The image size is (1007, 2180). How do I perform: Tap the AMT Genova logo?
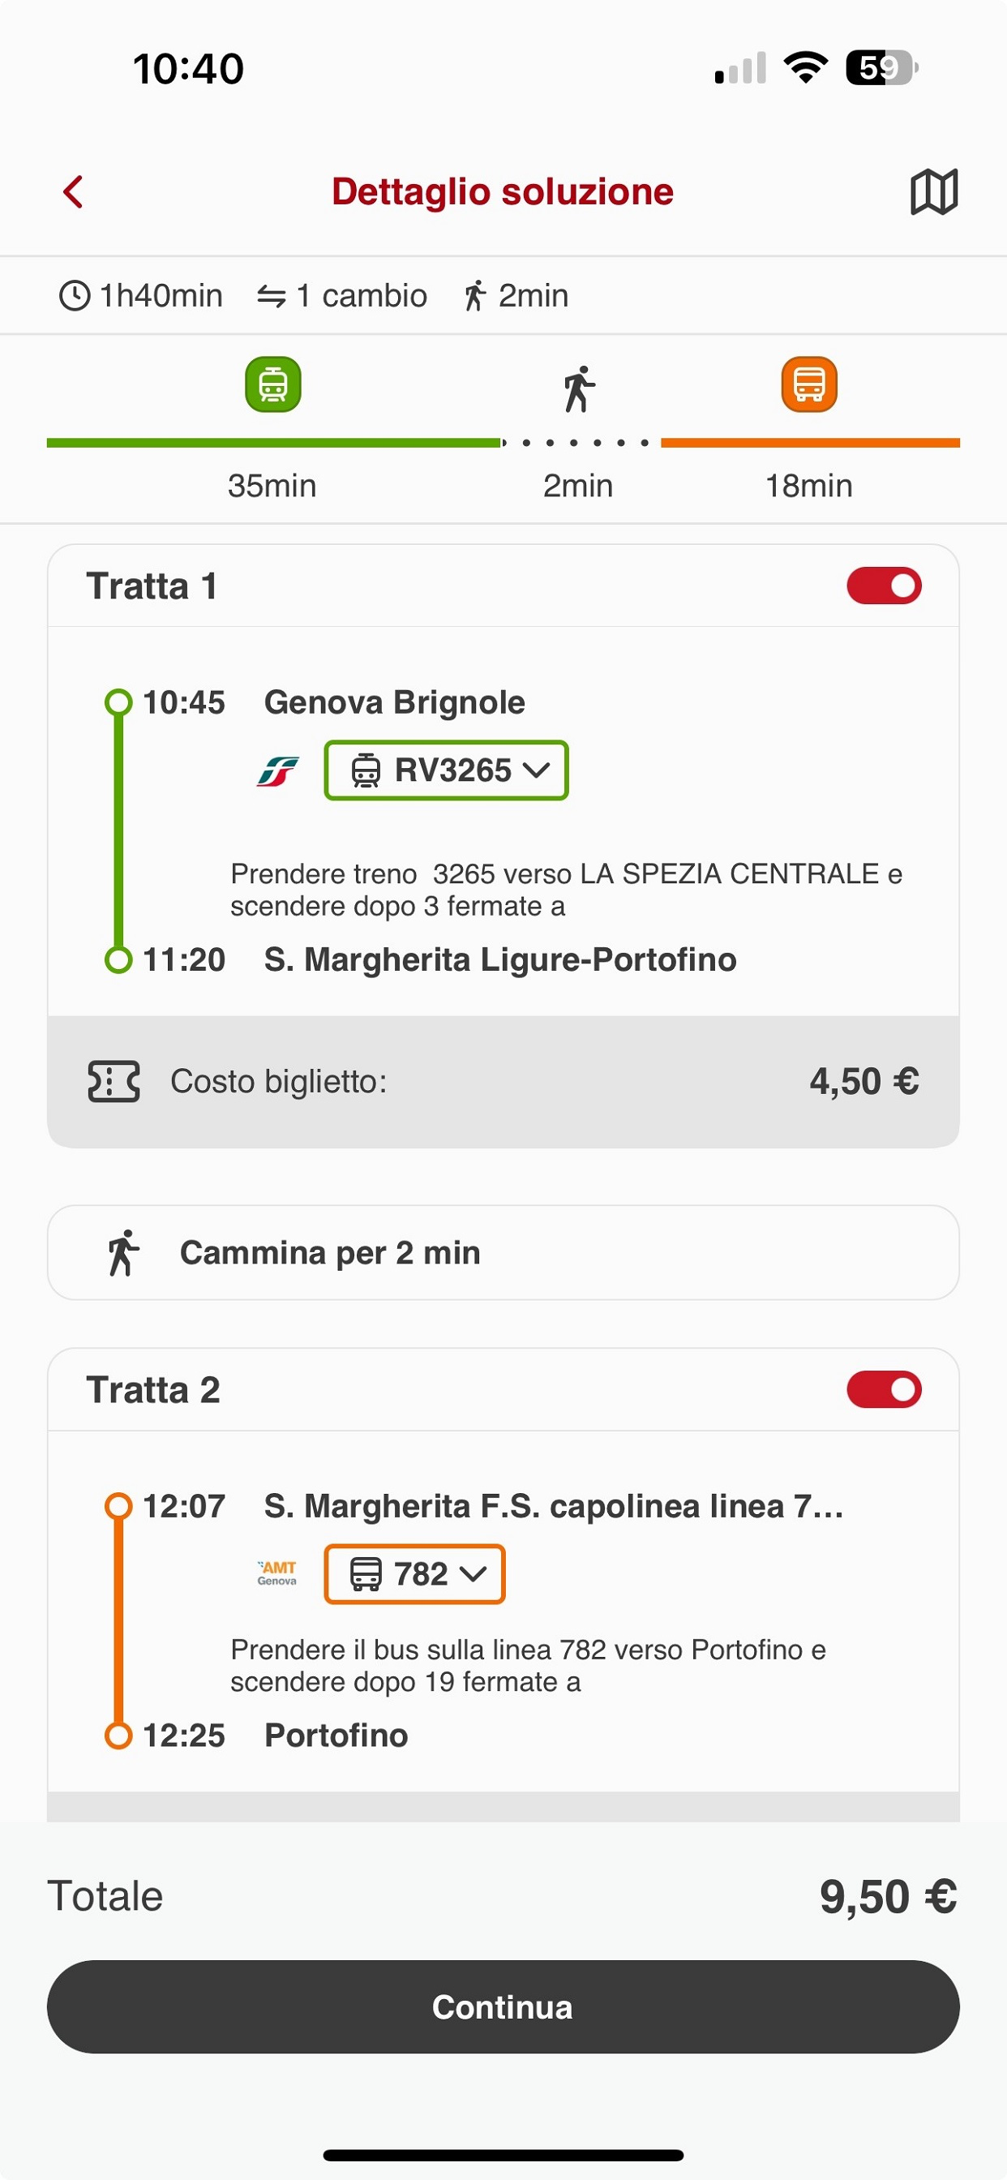click(x=277, y=1573)
